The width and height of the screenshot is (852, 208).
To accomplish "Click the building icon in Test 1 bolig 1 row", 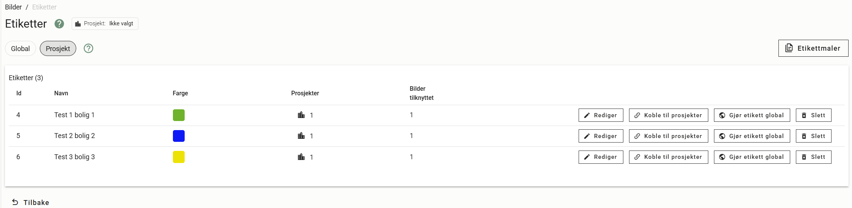I will click(x=301, y=115).
